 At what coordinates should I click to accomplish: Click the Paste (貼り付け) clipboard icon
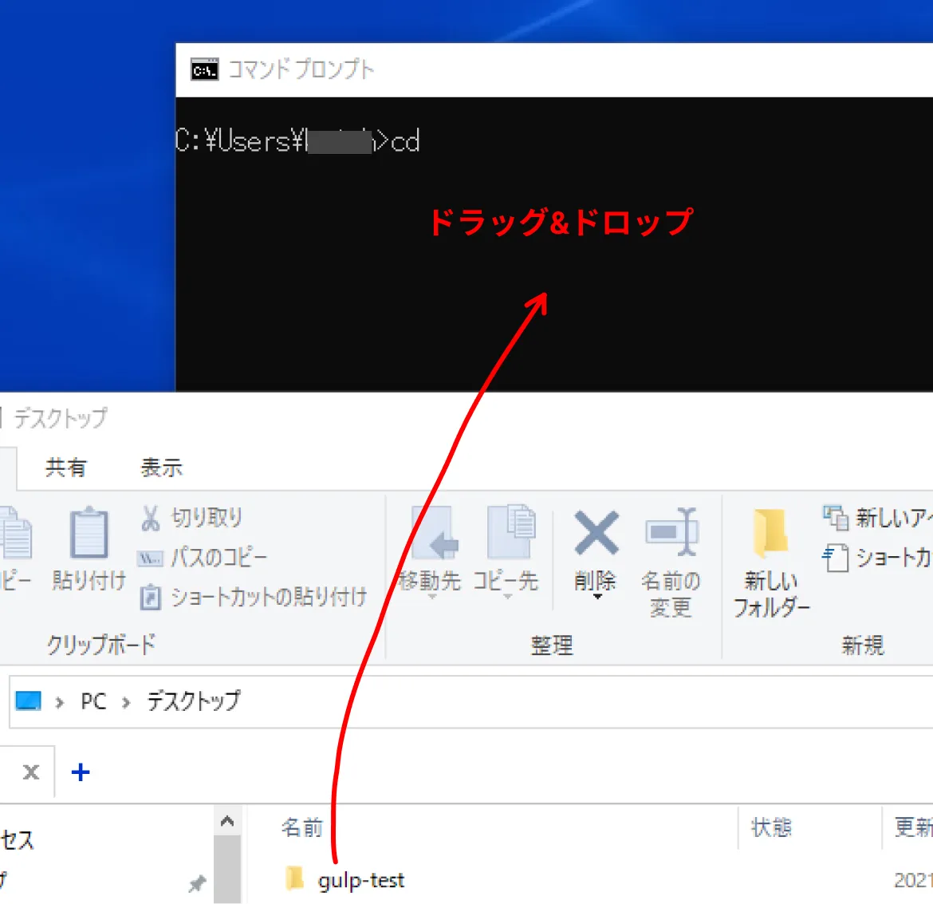pyautogui.click(x=89, y=533)
